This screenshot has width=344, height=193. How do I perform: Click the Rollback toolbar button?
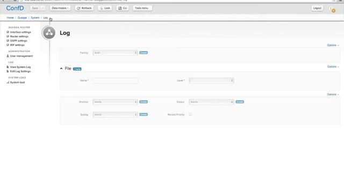click(x=84, y=8)
